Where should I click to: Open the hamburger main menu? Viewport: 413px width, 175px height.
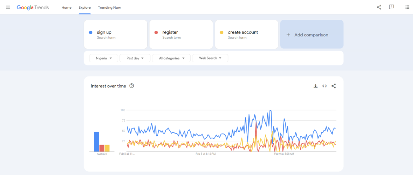8,7
